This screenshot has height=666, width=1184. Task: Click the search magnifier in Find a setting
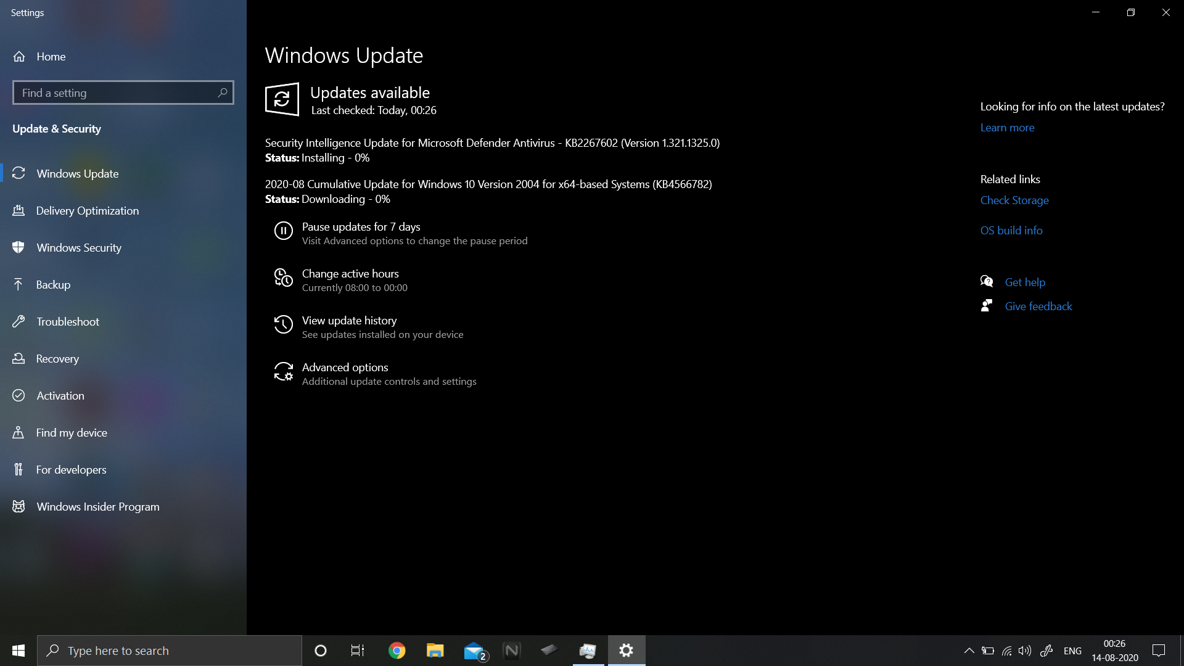(223, 92)
